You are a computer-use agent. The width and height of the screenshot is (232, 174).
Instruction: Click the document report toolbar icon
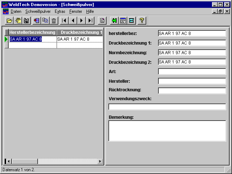(102, 21)
